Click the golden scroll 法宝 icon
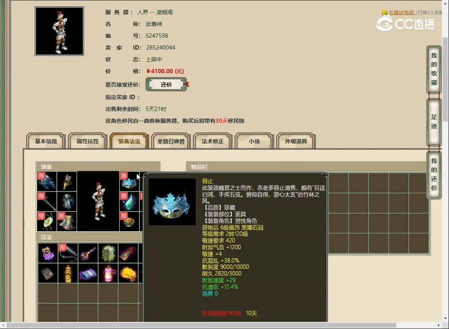The height and width of the screenshot is (329, 449). (127, 254)
